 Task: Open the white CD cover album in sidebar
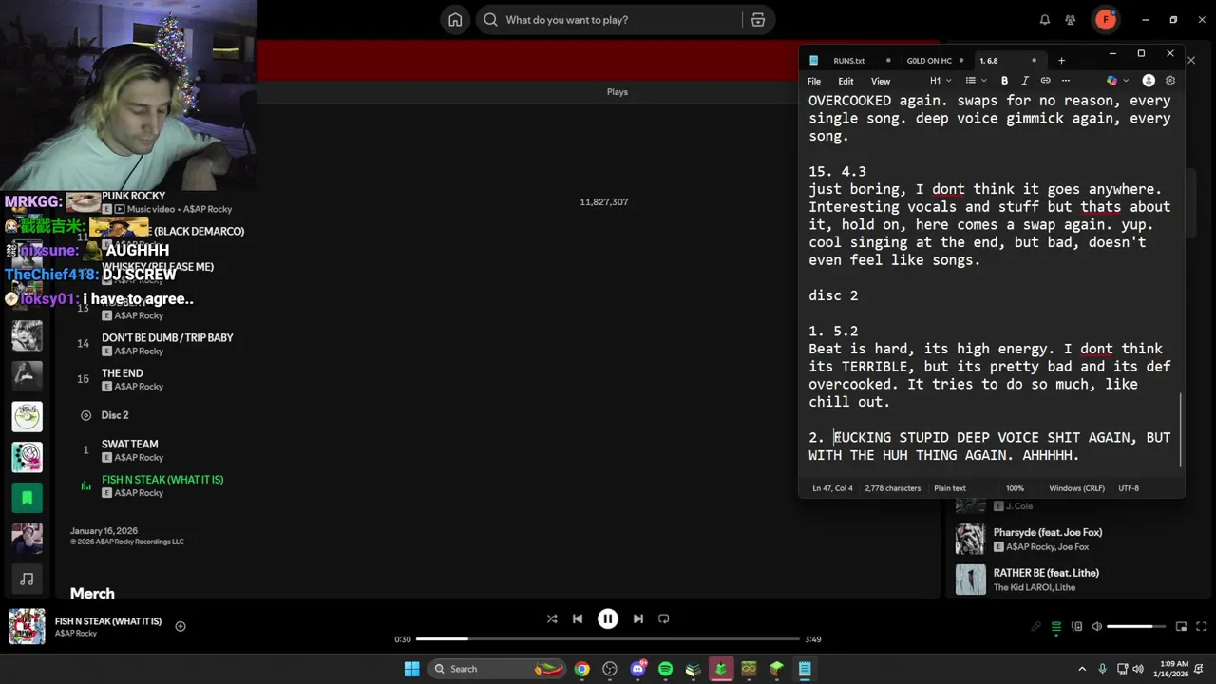pyautogui.click(x=27, y=416)
